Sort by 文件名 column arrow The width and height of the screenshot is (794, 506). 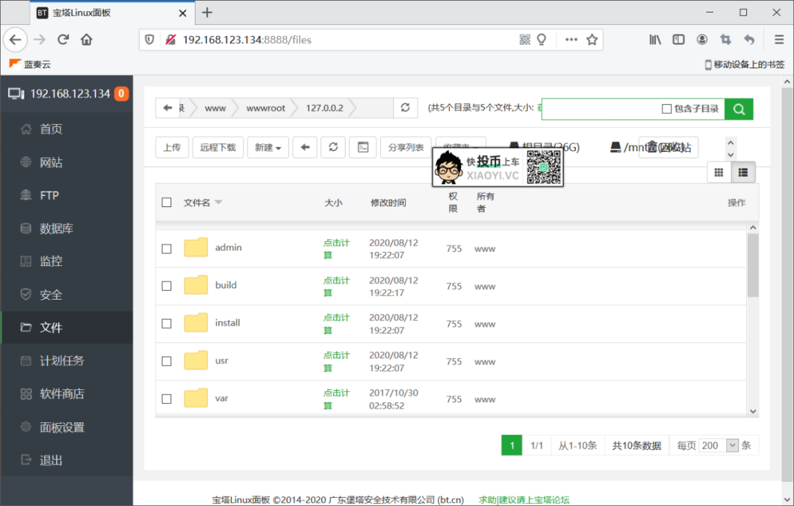(x=218, y=202)
